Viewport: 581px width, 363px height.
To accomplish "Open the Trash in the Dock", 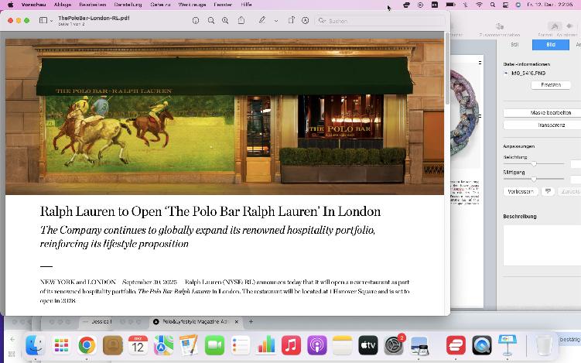I will coord(543,345).
